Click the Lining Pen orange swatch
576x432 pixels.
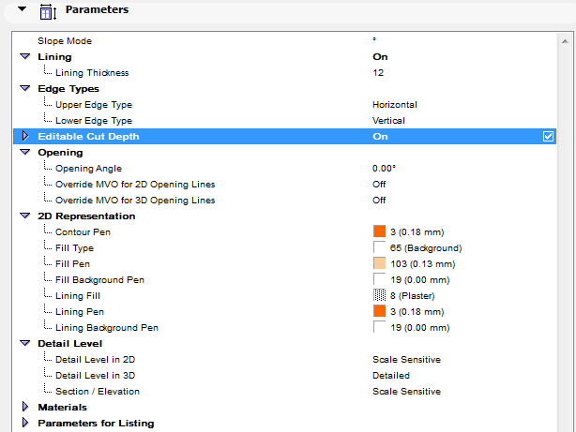(x=380, y=311)
